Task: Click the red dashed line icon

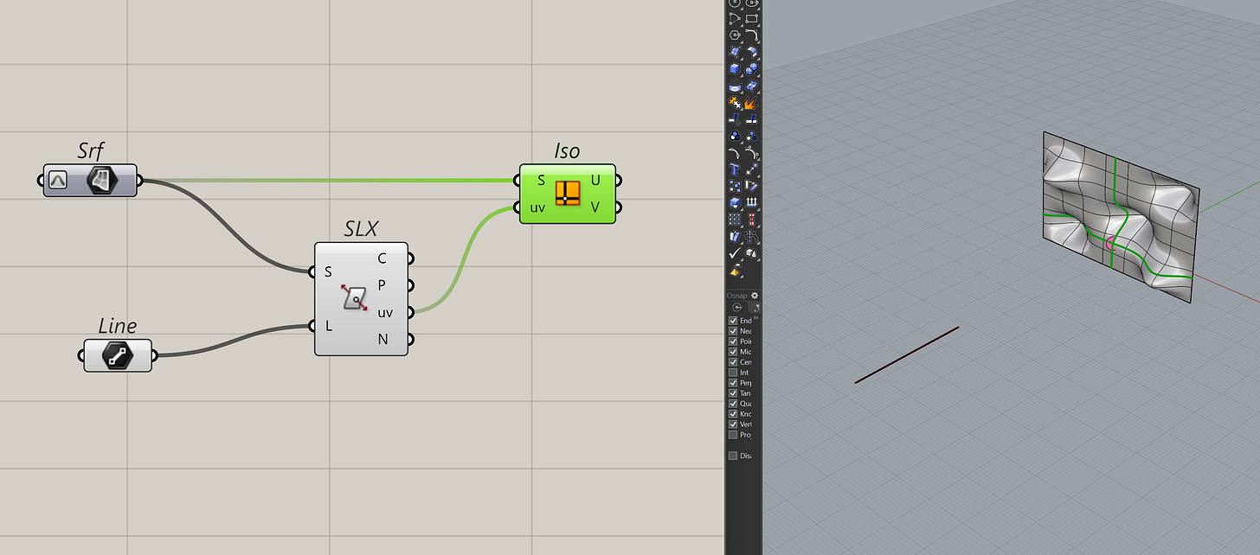Action: [752, 220]
